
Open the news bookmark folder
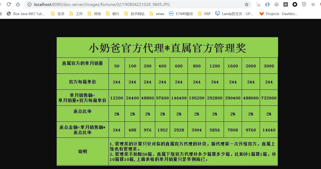(157, 14)
